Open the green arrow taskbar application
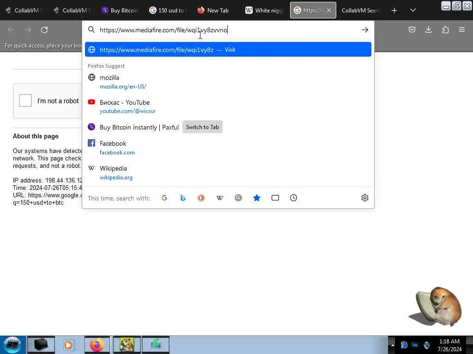Viewport: 473px width, 354px height. 156,345
